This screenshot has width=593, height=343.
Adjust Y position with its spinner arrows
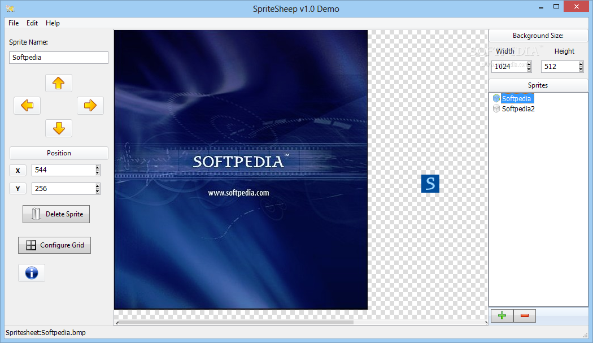(x=98, y=189)
